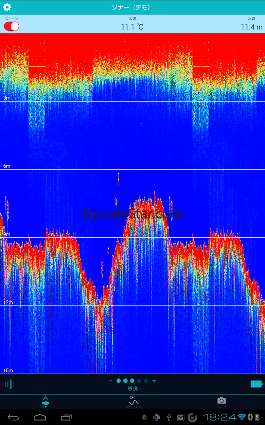Open the tide and weather tab

pyautogui.click(x=133, y=402)
